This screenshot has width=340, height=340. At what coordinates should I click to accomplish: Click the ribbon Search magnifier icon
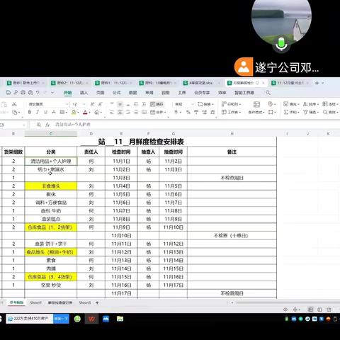click(268, 93)
